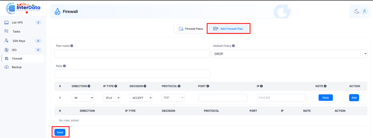Click the Add rule button

point(354,98)
